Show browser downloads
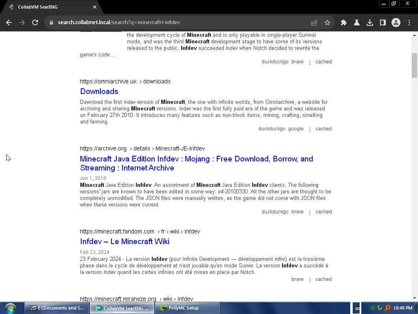The image size is (418, 314). coord(369,23)
